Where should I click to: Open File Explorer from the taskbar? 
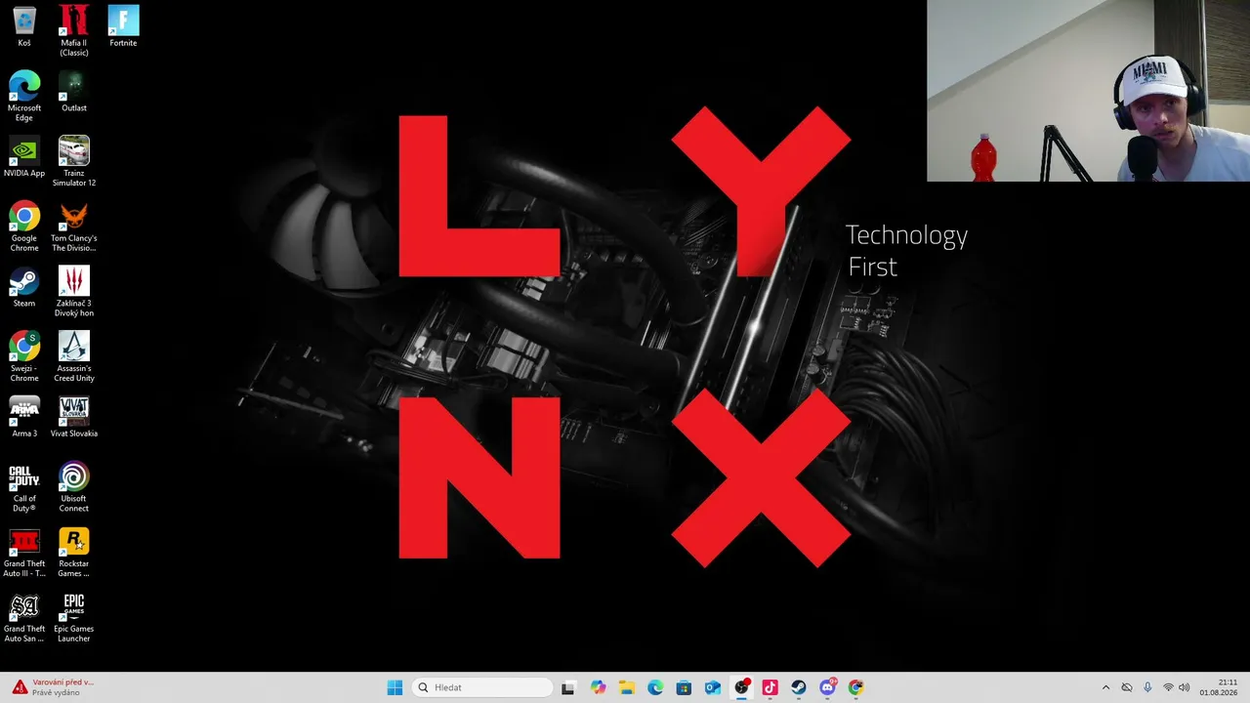click(626, 687)
